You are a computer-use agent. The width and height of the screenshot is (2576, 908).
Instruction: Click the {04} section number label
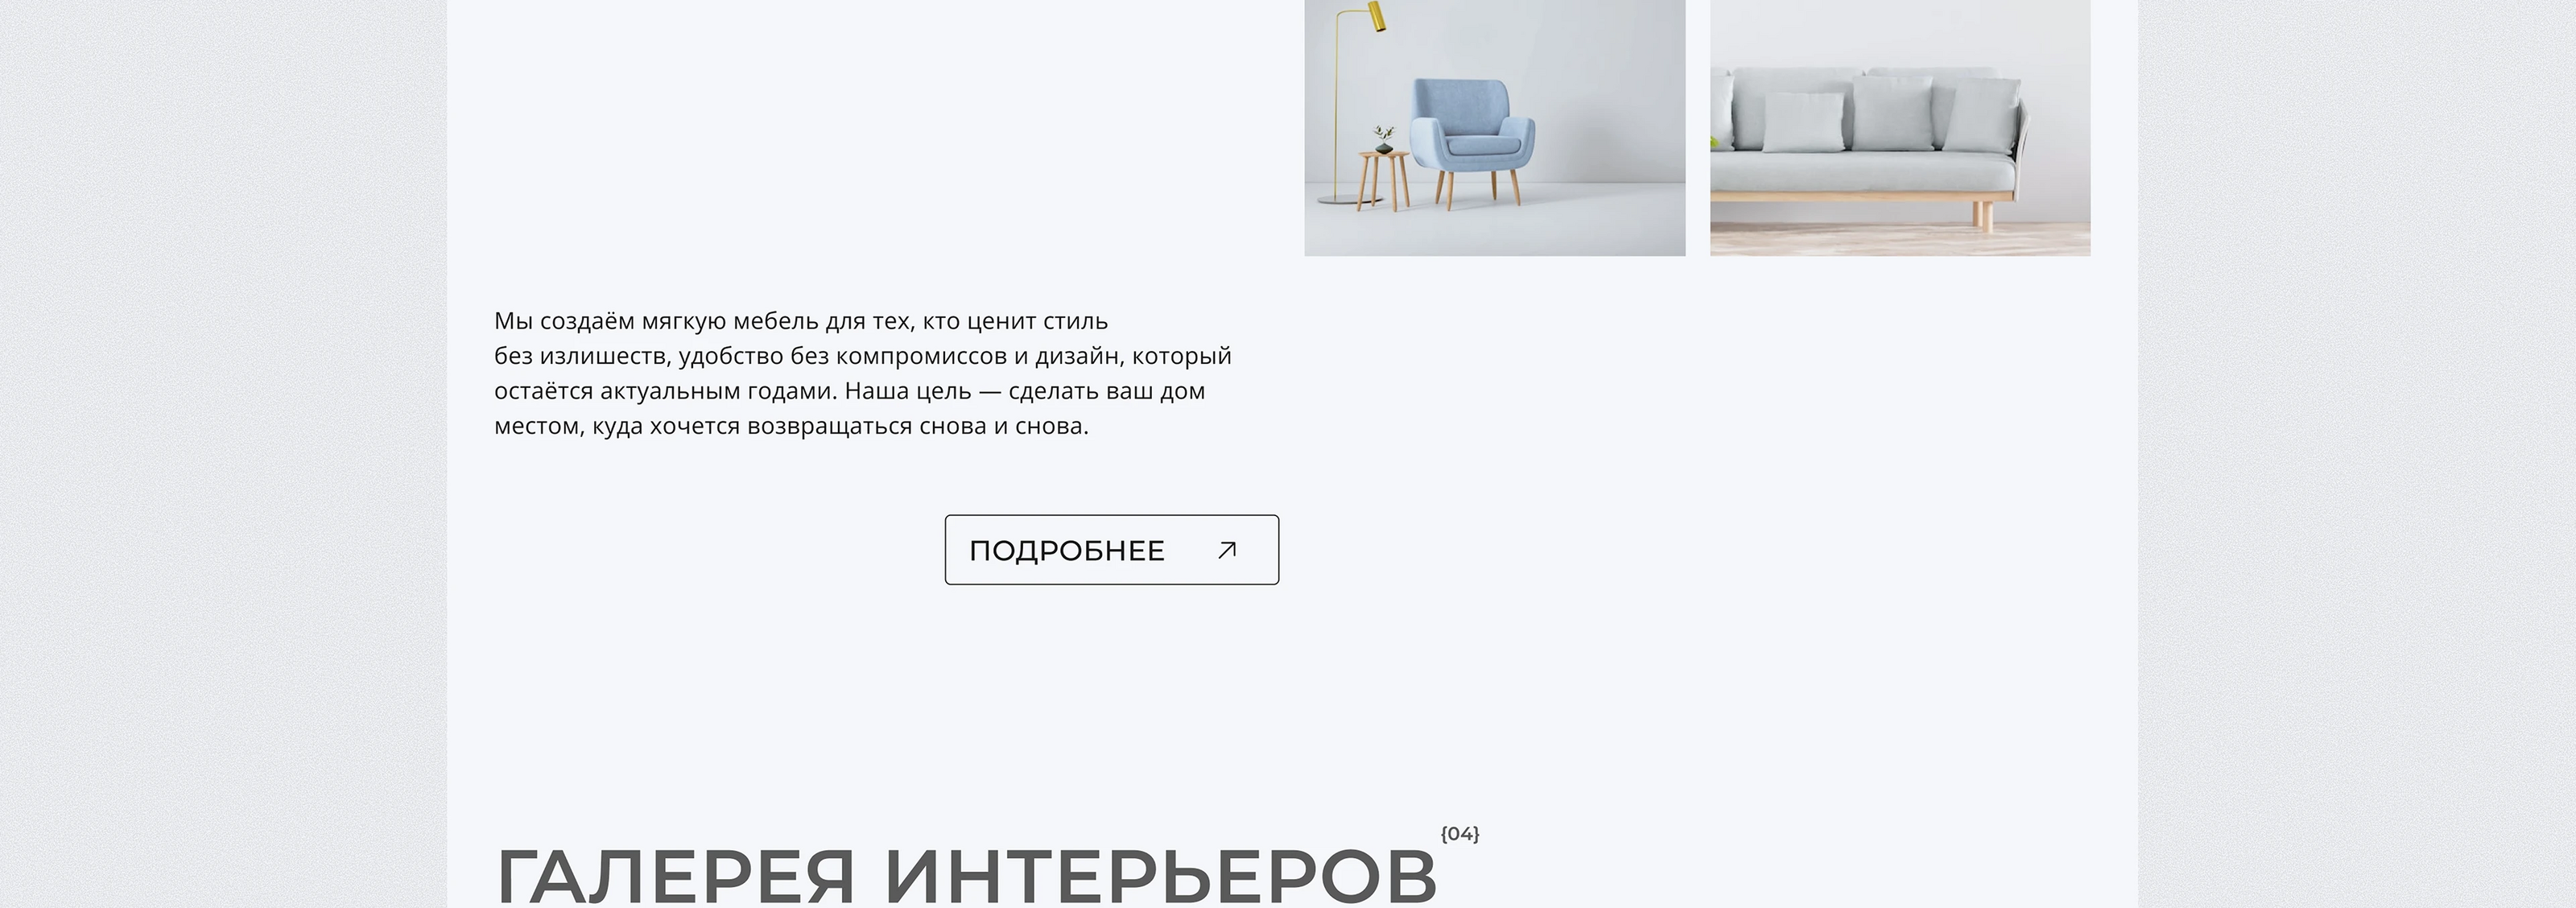pos(1459,833)
